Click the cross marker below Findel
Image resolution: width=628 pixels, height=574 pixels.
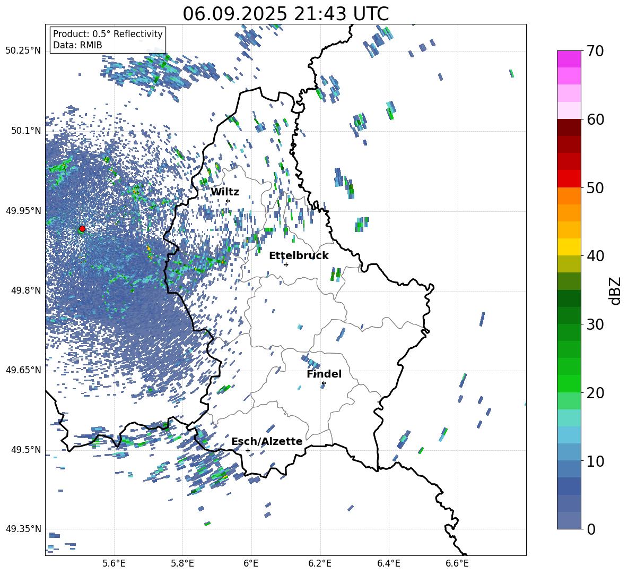[x=324, y=383]
